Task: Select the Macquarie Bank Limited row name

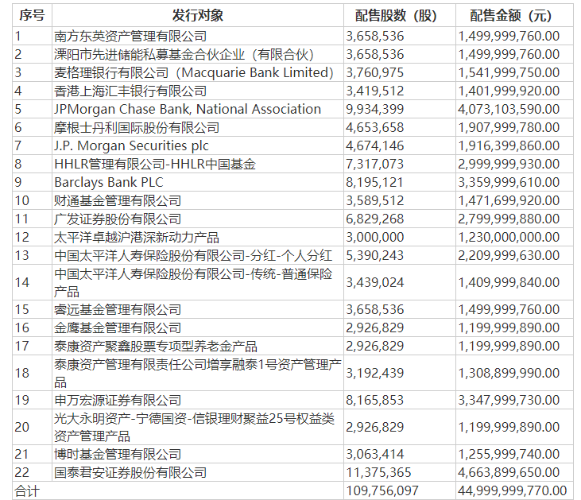Action: (x=194, y=72)
